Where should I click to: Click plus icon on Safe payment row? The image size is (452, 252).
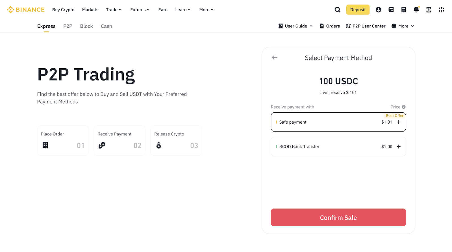pos(399,122)
